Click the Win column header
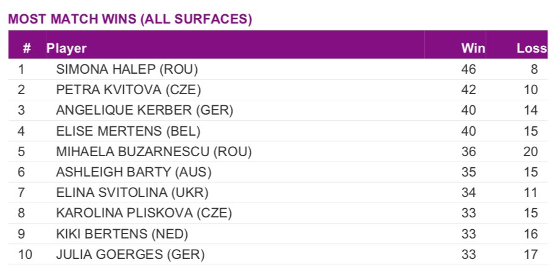Viewport: 557px width, 275px height. (473, 48)
